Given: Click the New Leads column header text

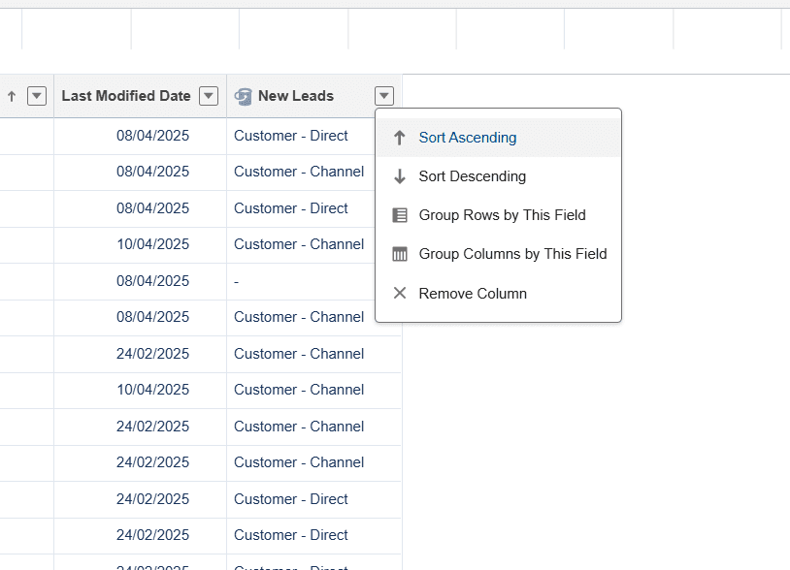Looking at the screenshot, I should [296, 96].
